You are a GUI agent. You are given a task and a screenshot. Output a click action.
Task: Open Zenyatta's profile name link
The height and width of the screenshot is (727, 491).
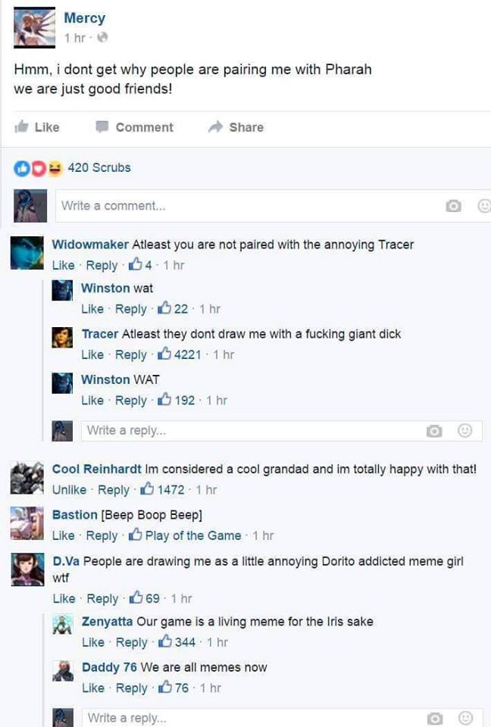tap(107, 621)
